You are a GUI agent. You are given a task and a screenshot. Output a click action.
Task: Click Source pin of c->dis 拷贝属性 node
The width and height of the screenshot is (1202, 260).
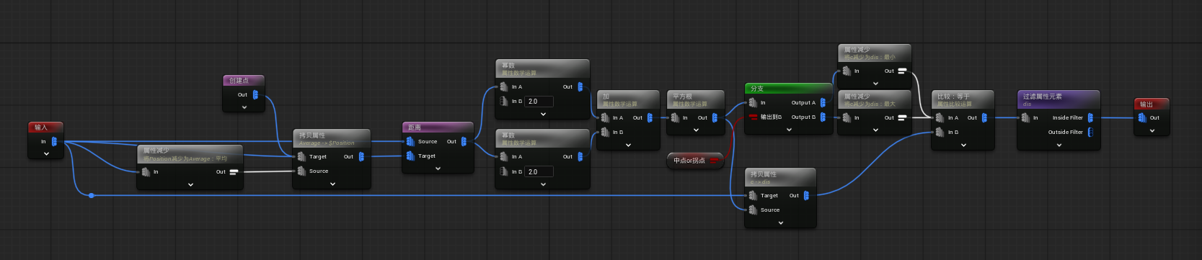tap(753, 210)
